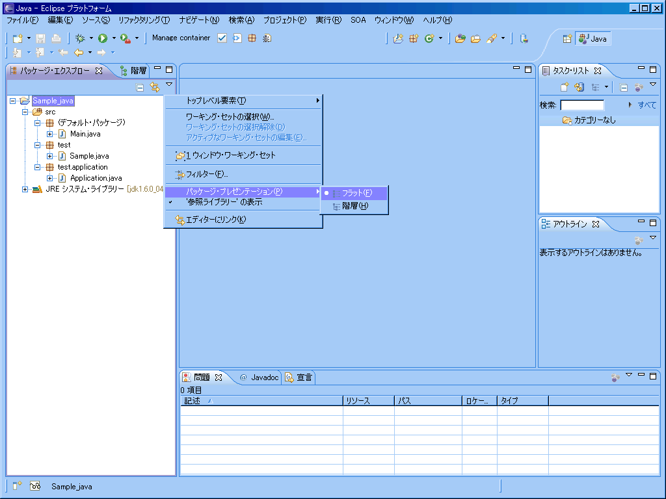Image resolution: width=666 pixels, height=499 pixels.
Task: Select the フラット radio option
Action: point(356,193)
